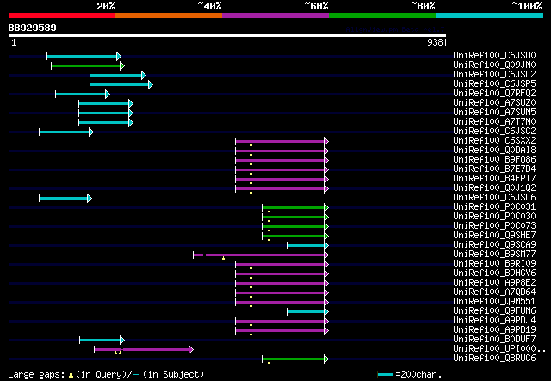Open hit UniRef100_C6JSD0
The image size is (551, 381).
coord(494,55)
